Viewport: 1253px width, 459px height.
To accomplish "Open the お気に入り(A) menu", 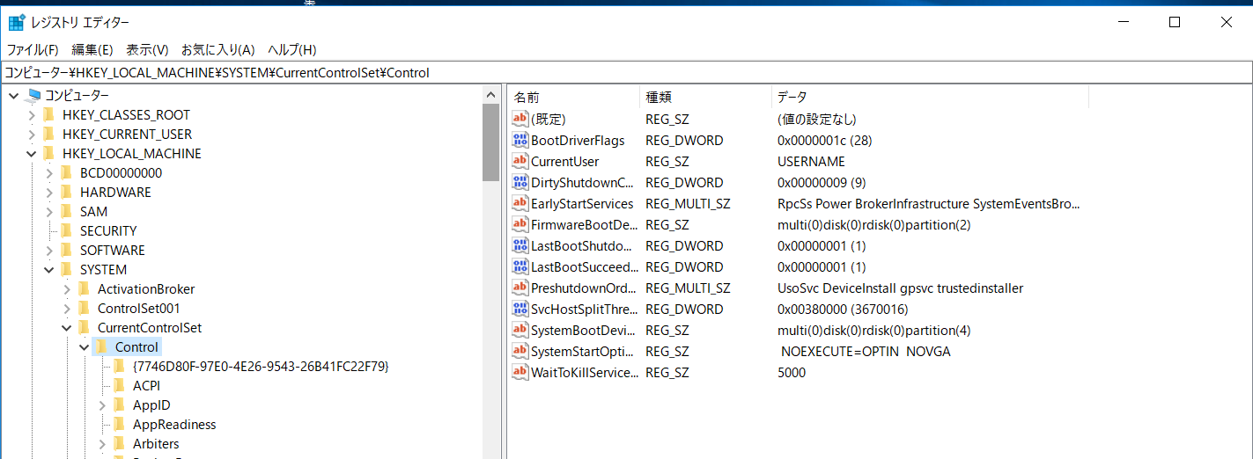I will coord(218,50).
